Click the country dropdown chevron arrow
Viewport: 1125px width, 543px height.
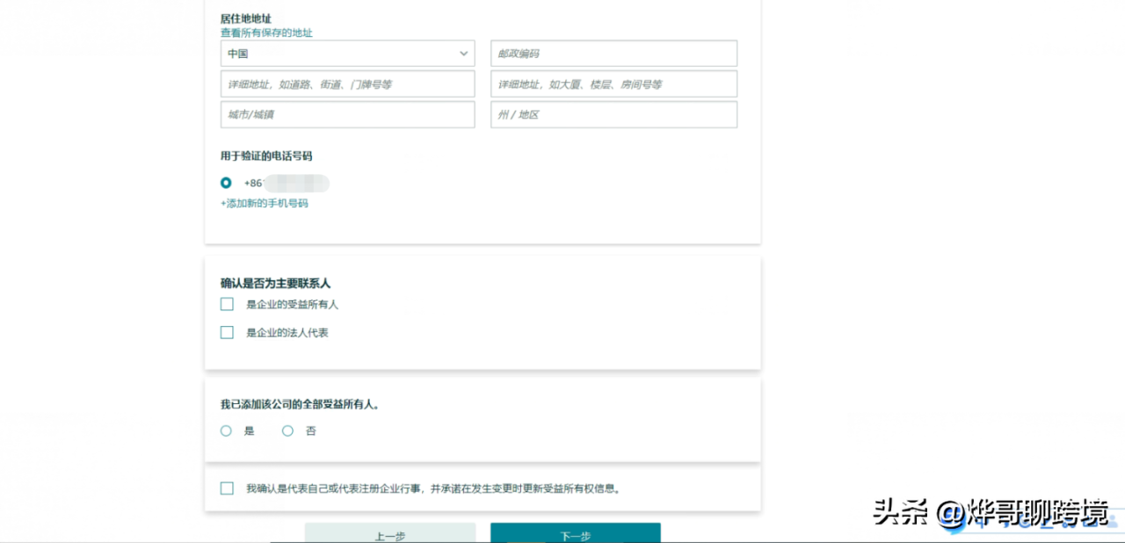point(463,54)
